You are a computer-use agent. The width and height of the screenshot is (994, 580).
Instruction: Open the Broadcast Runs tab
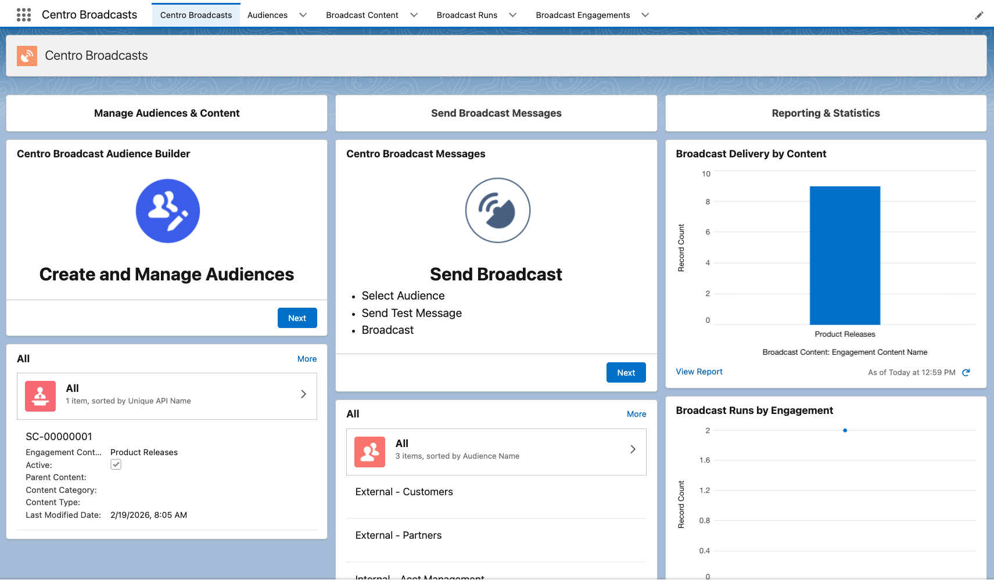click(467, 15)
